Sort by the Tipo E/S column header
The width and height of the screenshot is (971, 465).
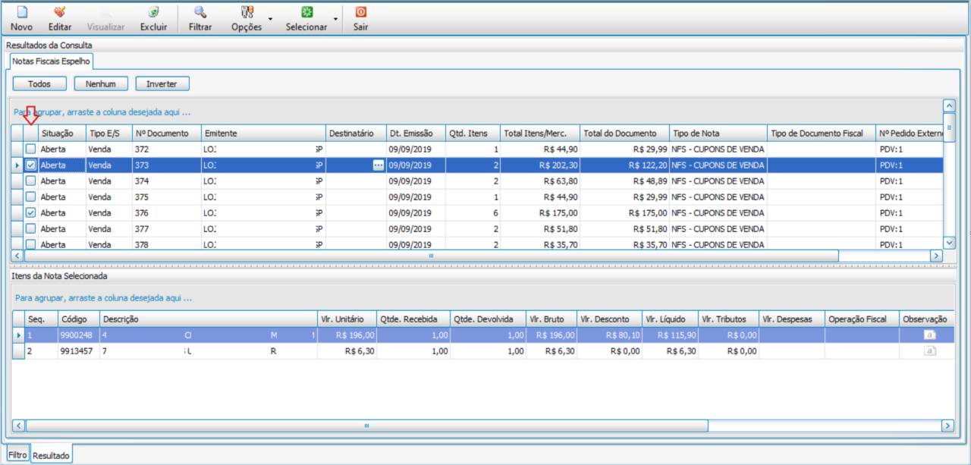click(x=108, y=134)
